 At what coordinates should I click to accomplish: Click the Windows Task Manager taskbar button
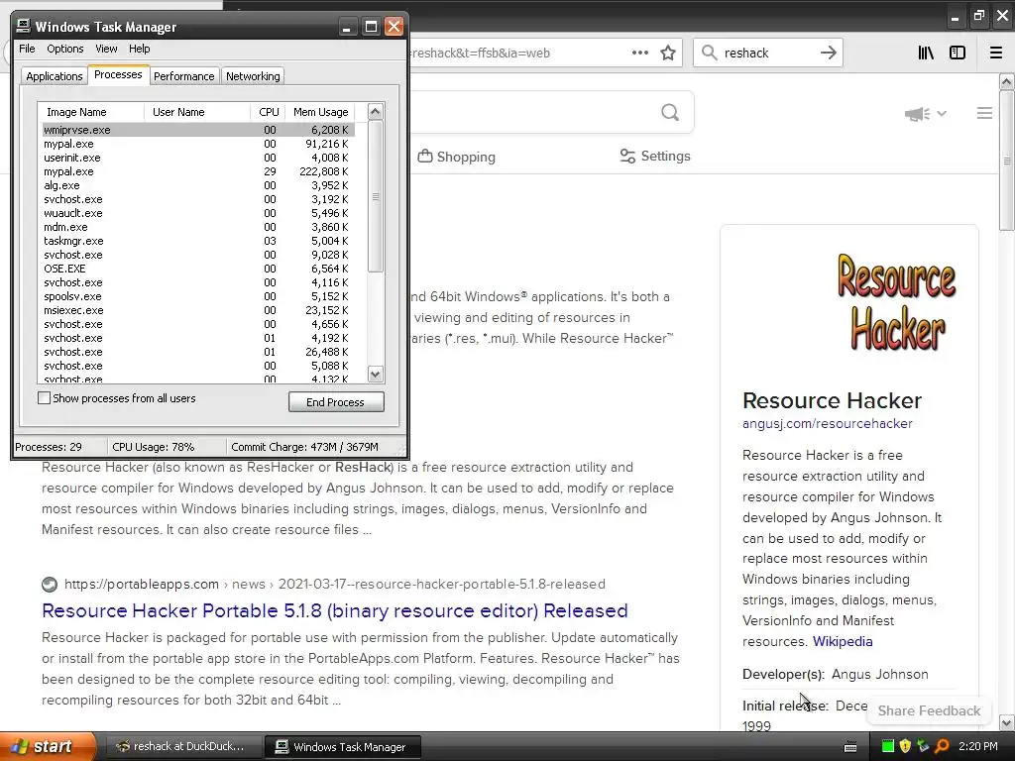(x=342, y=747)
